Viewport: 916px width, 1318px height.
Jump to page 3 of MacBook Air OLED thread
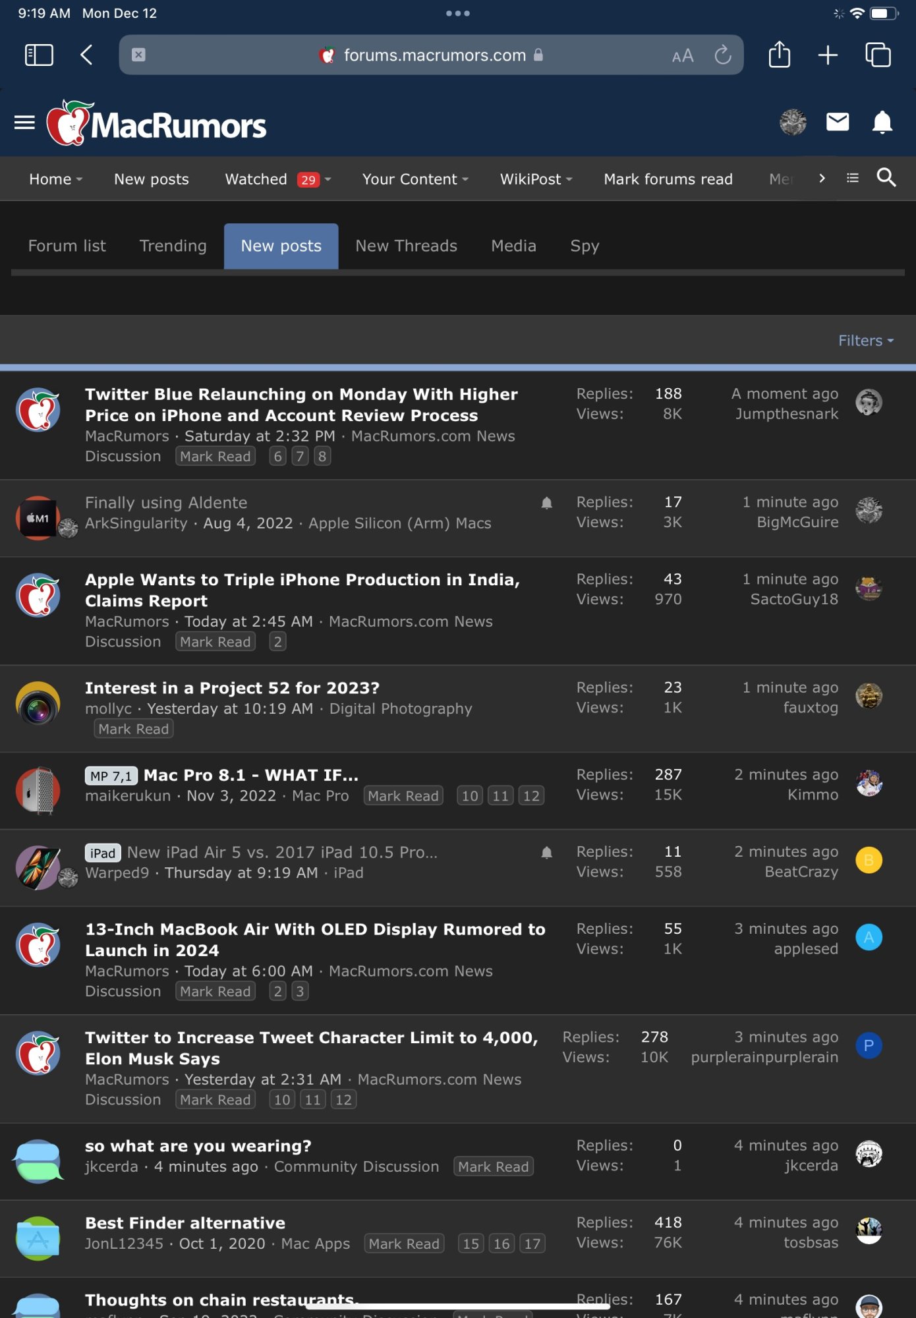300,991
